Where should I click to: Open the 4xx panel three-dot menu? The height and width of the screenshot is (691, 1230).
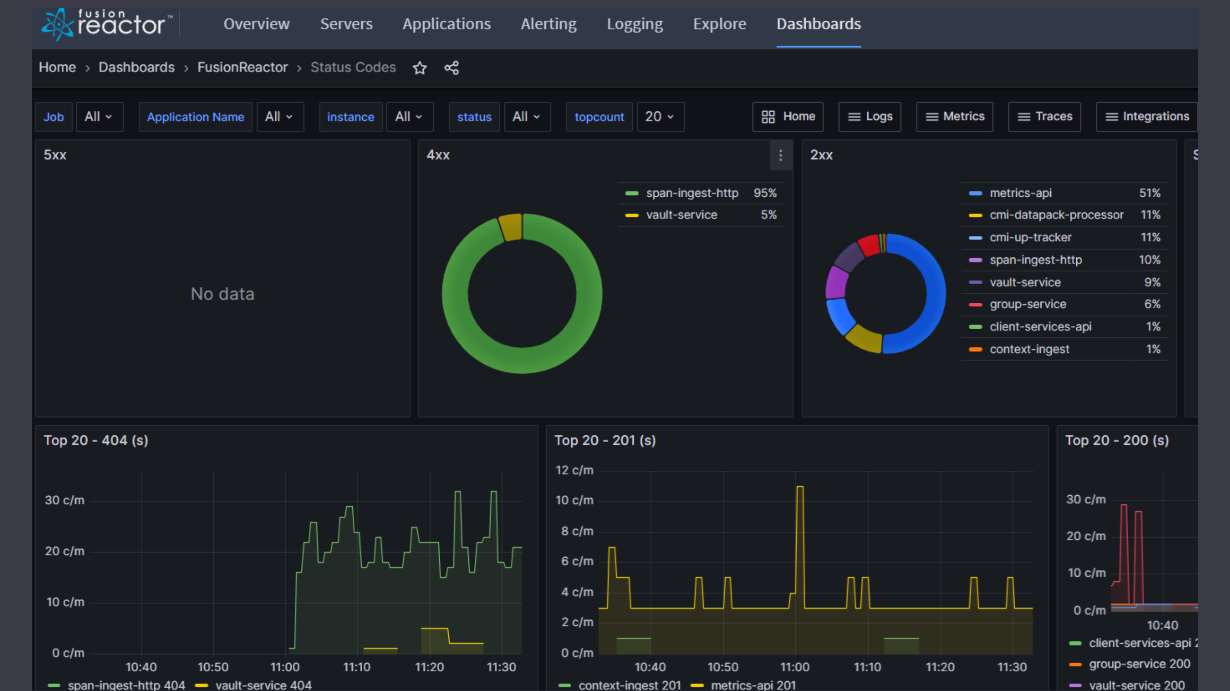(780, 155)
